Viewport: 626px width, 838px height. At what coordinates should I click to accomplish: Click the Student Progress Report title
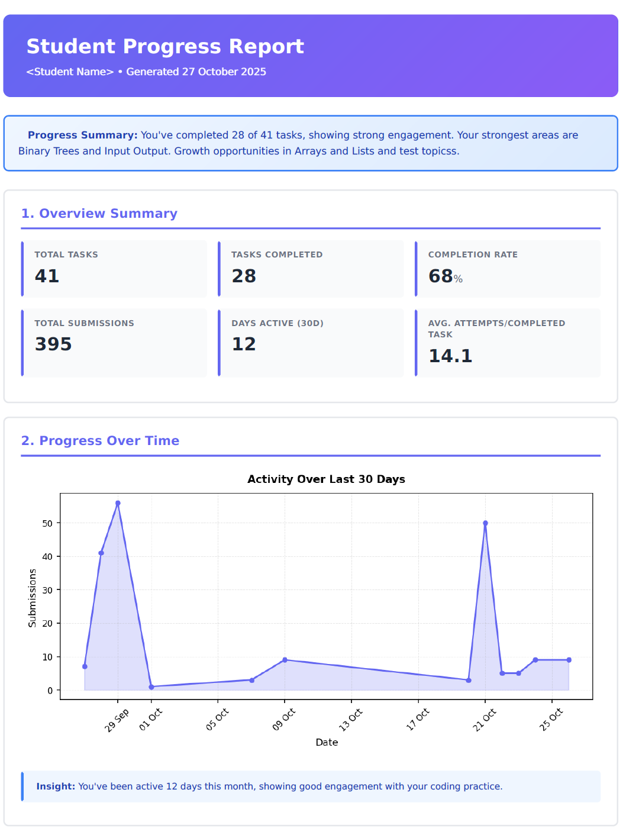coord(165,46)
